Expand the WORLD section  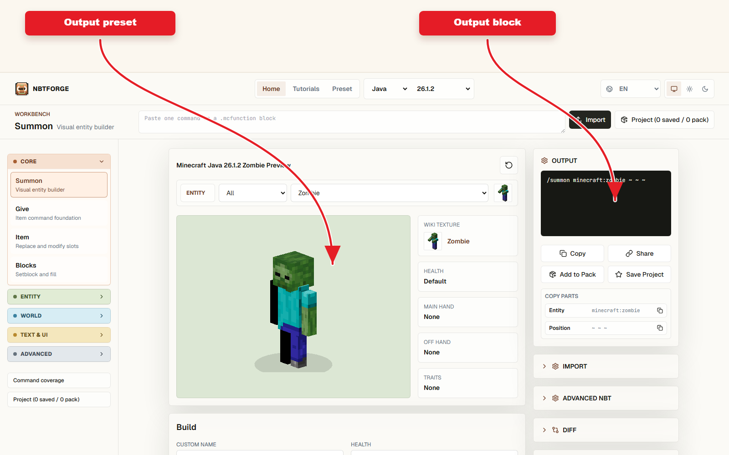(59, 316)
